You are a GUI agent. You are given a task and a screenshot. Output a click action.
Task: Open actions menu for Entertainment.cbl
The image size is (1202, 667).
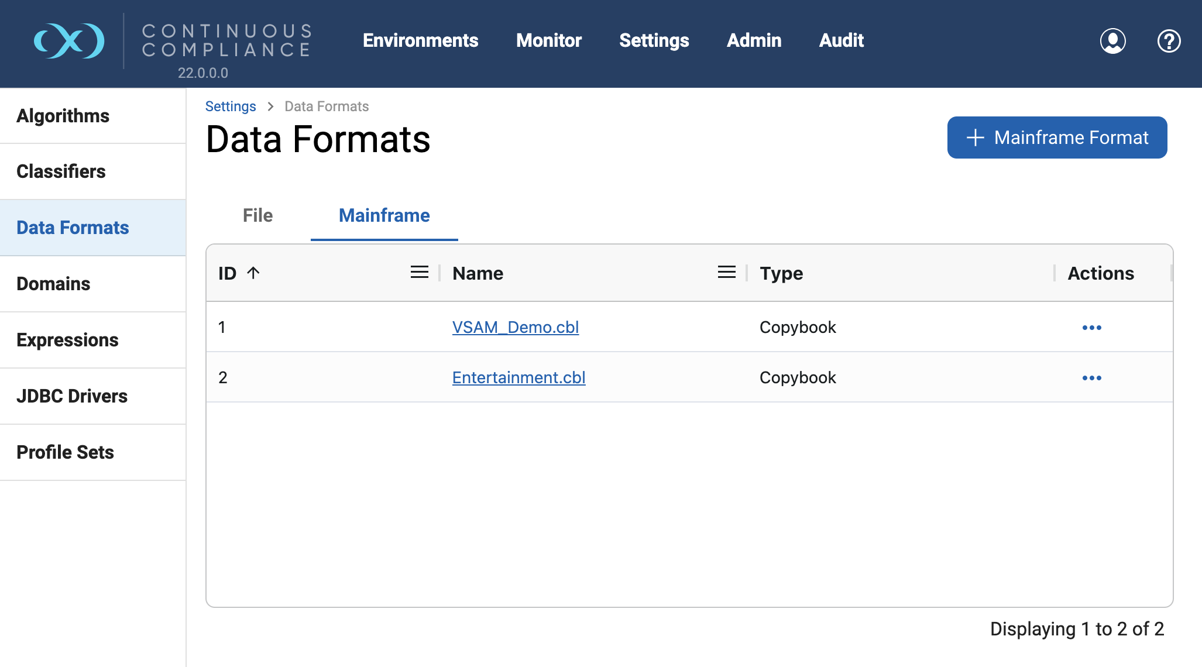(1091, 378)
